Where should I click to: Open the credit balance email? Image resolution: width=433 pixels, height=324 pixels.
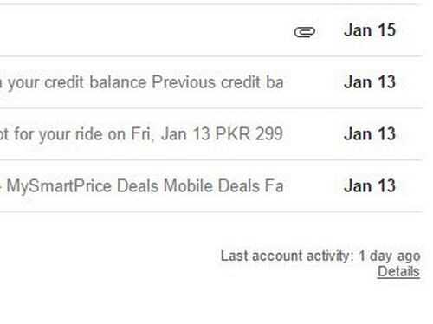tap(211, 82)
